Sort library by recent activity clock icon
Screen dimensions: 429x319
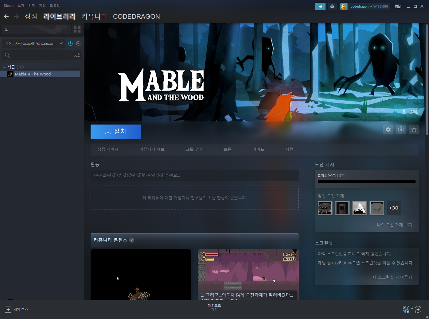(70, 44)
